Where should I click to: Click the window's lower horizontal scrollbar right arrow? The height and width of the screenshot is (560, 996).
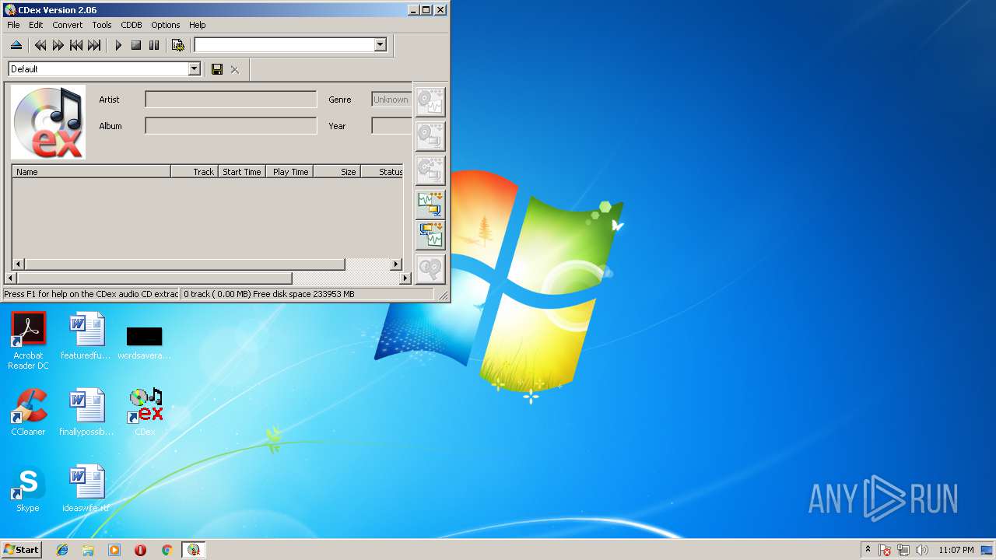point(405,278)
